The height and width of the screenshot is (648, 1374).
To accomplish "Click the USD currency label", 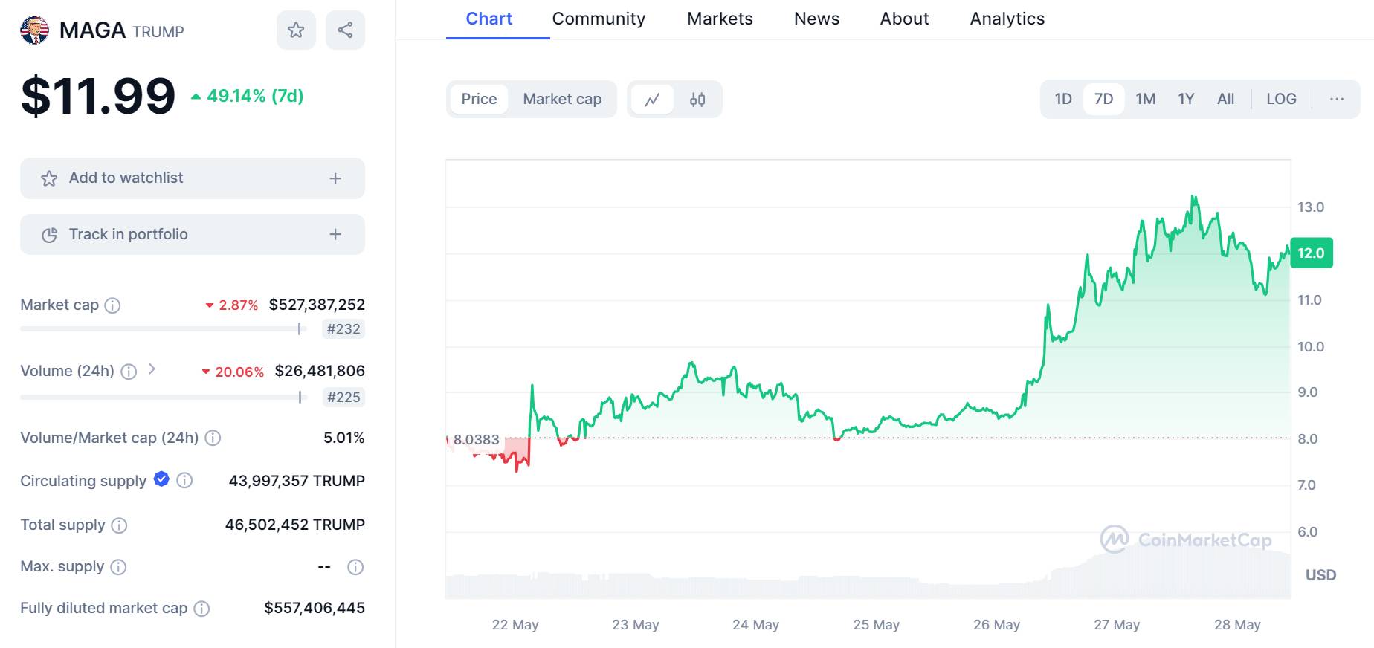I will point(1320,575).
